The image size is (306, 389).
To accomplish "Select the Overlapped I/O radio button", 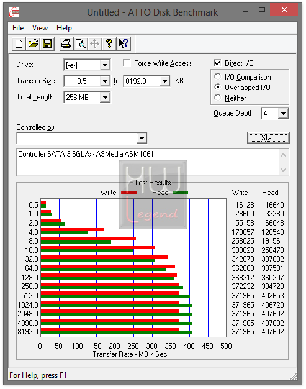I will 217,87.
